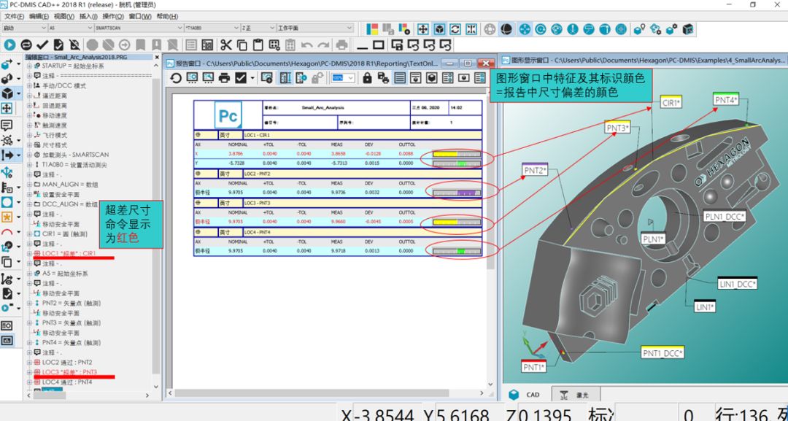Click the Copy icon next to scissors
This screenshot has width=788, height=421.
[x=242, y=45]
